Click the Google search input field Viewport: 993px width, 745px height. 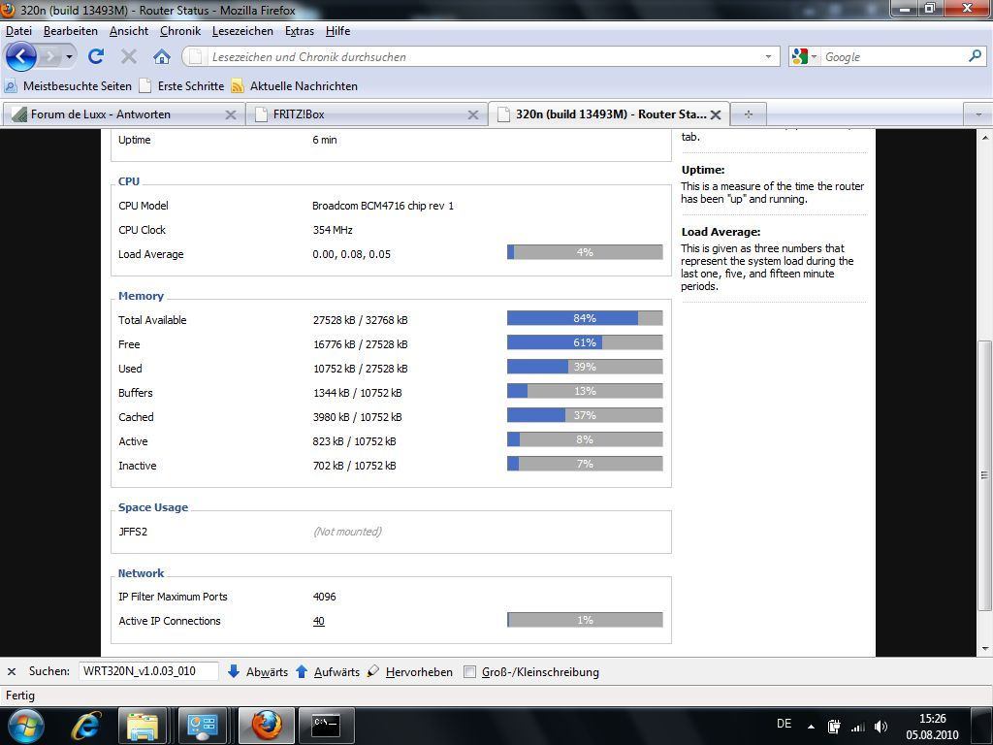pyautogui.click(x=893, y=56)
